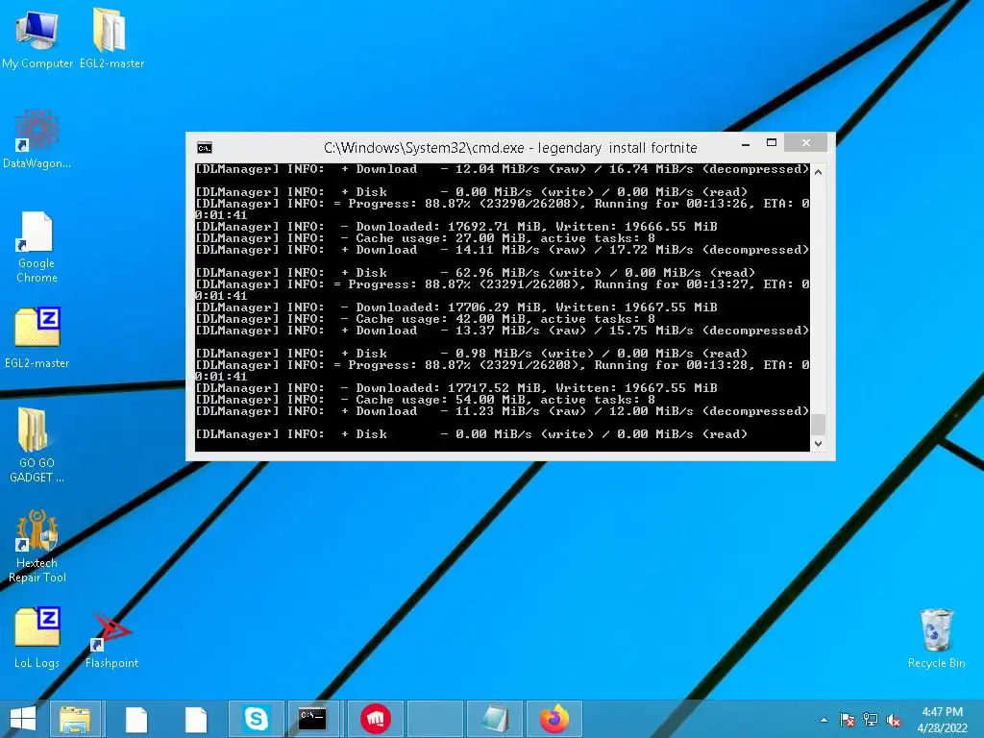Image resolution: width=984 pixels, height=738 pixels.
Task: Show hidden system tray icons
Action: click(x=824, y=720)
